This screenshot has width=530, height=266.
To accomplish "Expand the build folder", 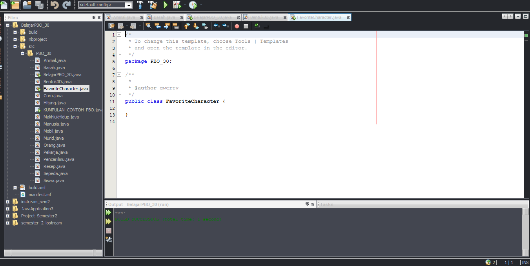I will [x=15, y=32].
